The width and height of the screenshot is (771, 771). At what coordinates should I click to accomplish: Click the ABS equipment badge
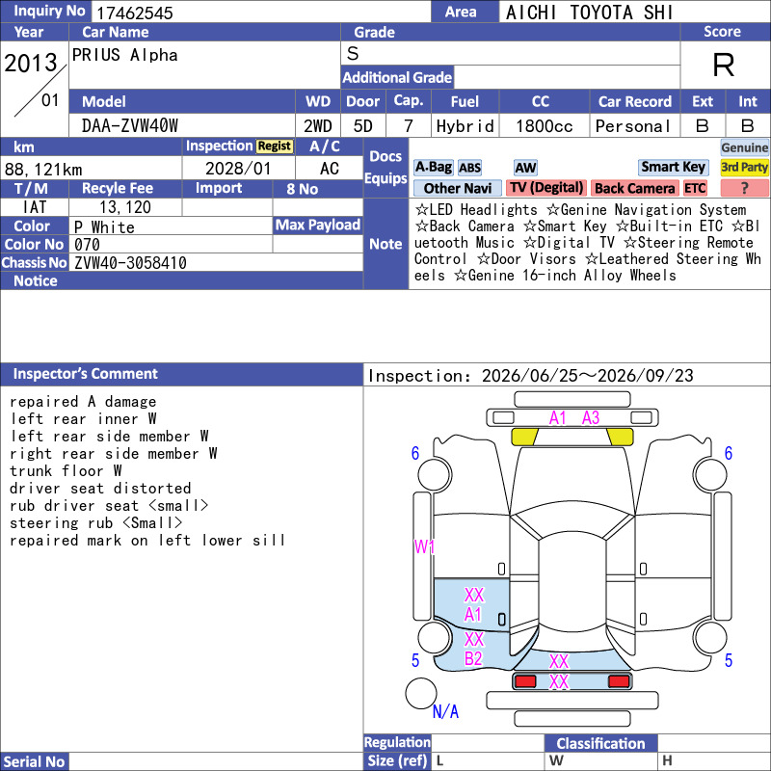tap(469, 168)
